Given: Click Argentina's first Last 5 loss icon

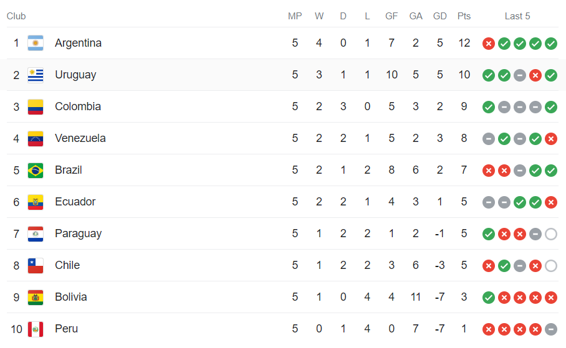Looking at the screenshot, I should tap(489, 43).
